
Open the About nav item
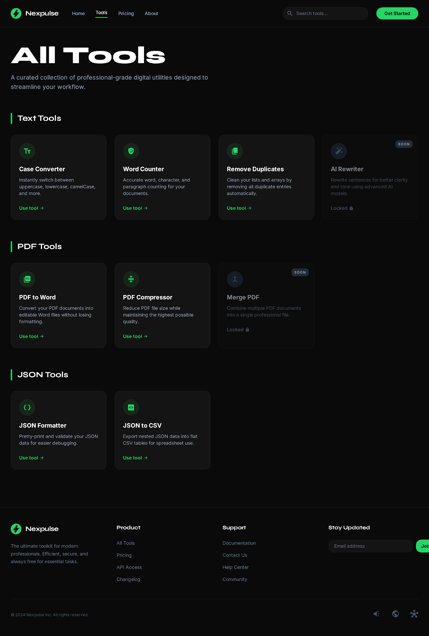[151, 14]
